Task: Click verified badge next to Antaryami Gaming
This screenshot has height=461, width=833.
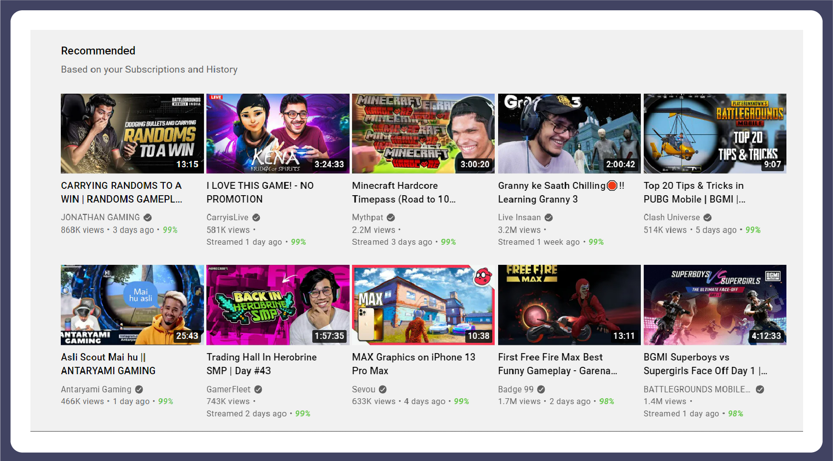Action: tap(139, 389)
